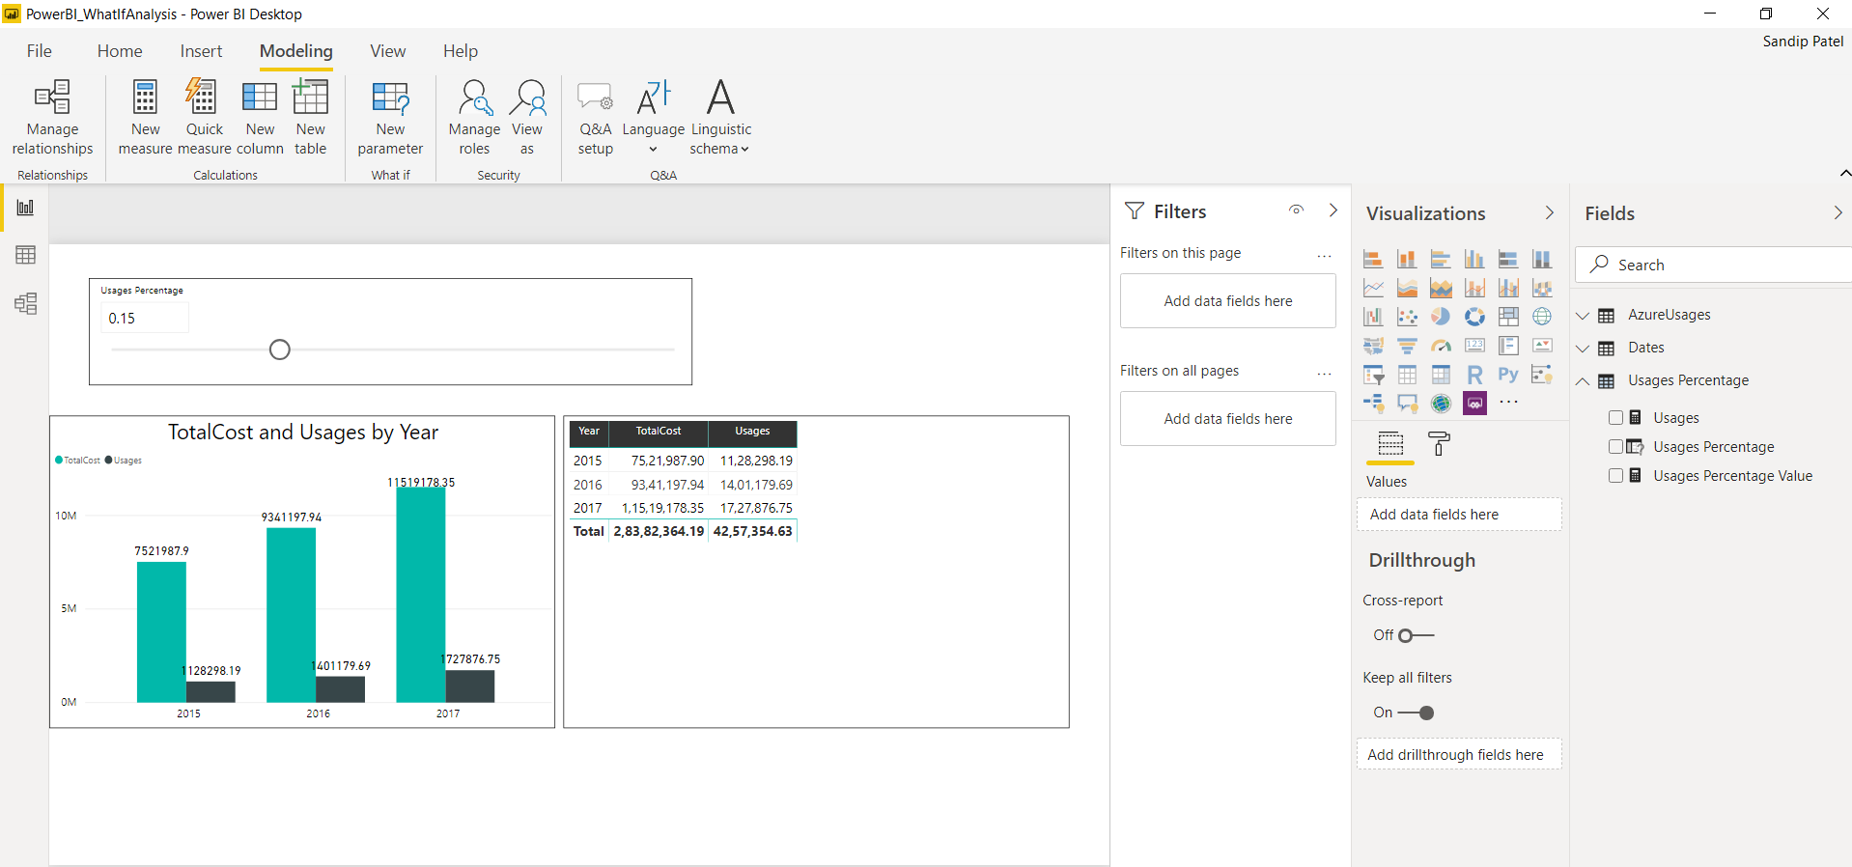
Task: Select the card visual
Action: point(1474,346)
